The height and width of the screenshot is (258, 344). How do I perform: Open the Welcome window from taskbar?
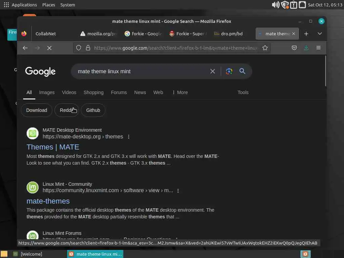coord(28,254)
